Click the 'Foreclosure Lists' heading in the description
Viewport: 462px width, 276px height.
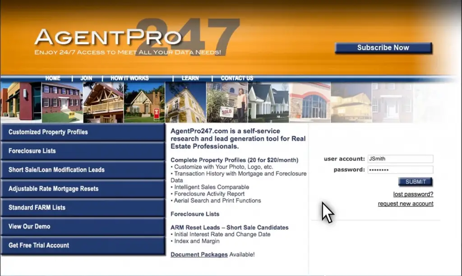coord(195,214)
